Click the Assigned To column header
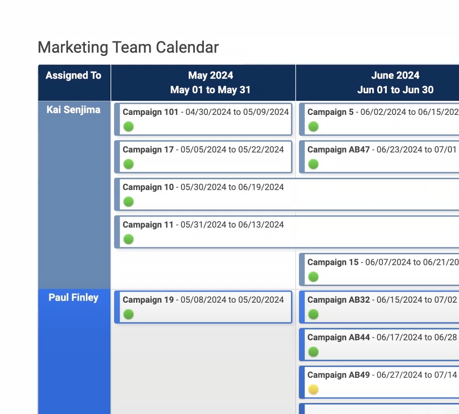 (74, 76)
